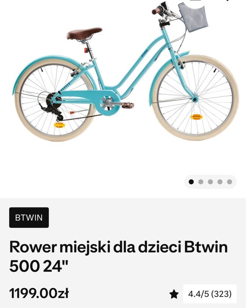Image resolution: width=246 pixels, height=308 pixels.
Task: Jump to the third carousel dot
Action: click(210, 182)
